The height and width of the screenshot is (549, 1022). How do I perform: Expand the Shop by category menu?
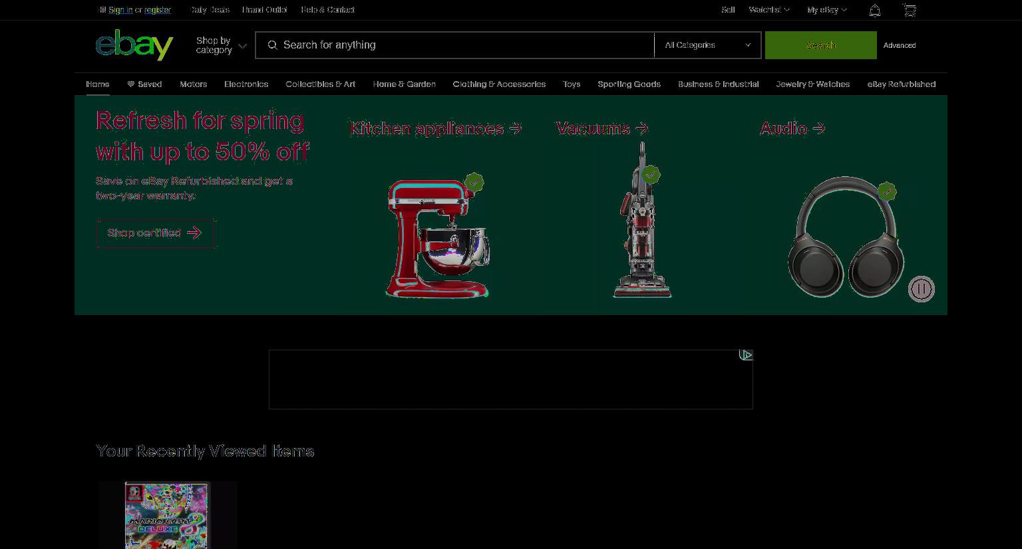(221, 45)
